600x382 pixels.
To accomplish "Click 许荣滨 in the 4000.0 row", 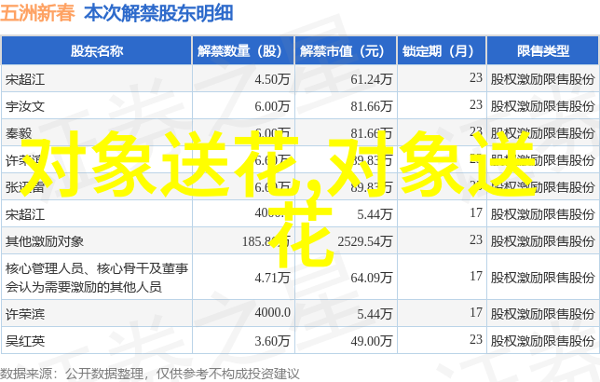I will (25, 314).
